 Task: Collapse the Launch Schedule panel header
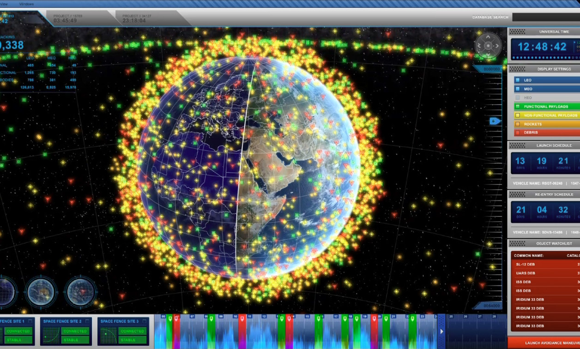544,145
